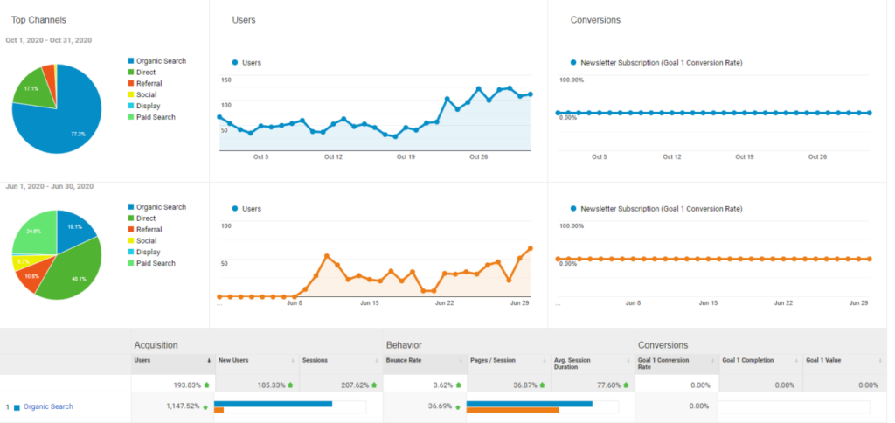Click the sort arrow in Users column header

tap(208, 360)
